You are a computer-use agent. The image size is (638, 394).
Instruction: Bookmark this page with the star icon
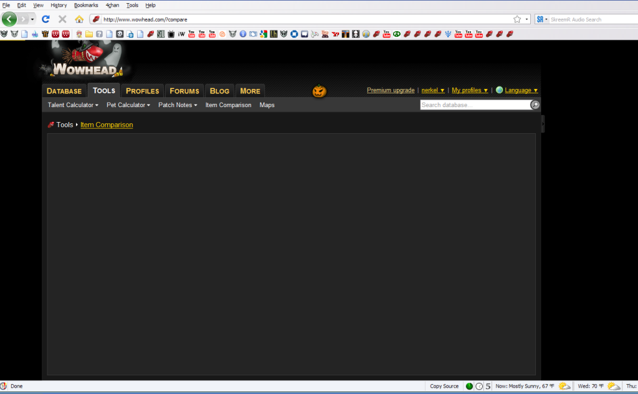[517, 19]
